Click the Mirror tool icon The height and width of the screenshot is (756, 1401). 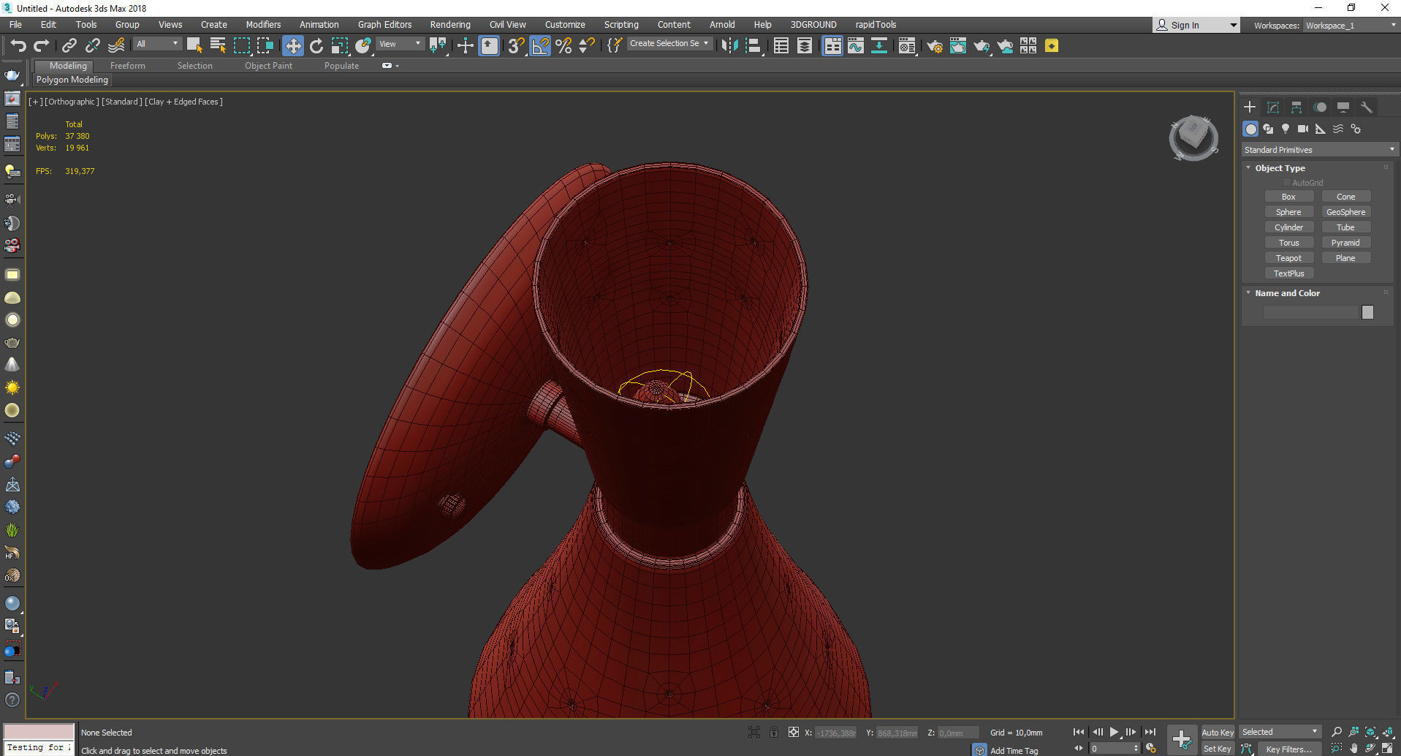click(x=729, y=46)
